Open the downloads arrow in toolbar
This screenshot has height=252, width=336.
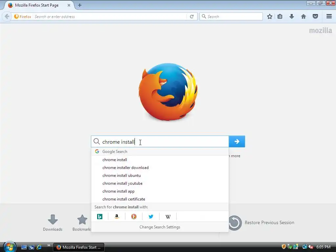coord(292,16)
